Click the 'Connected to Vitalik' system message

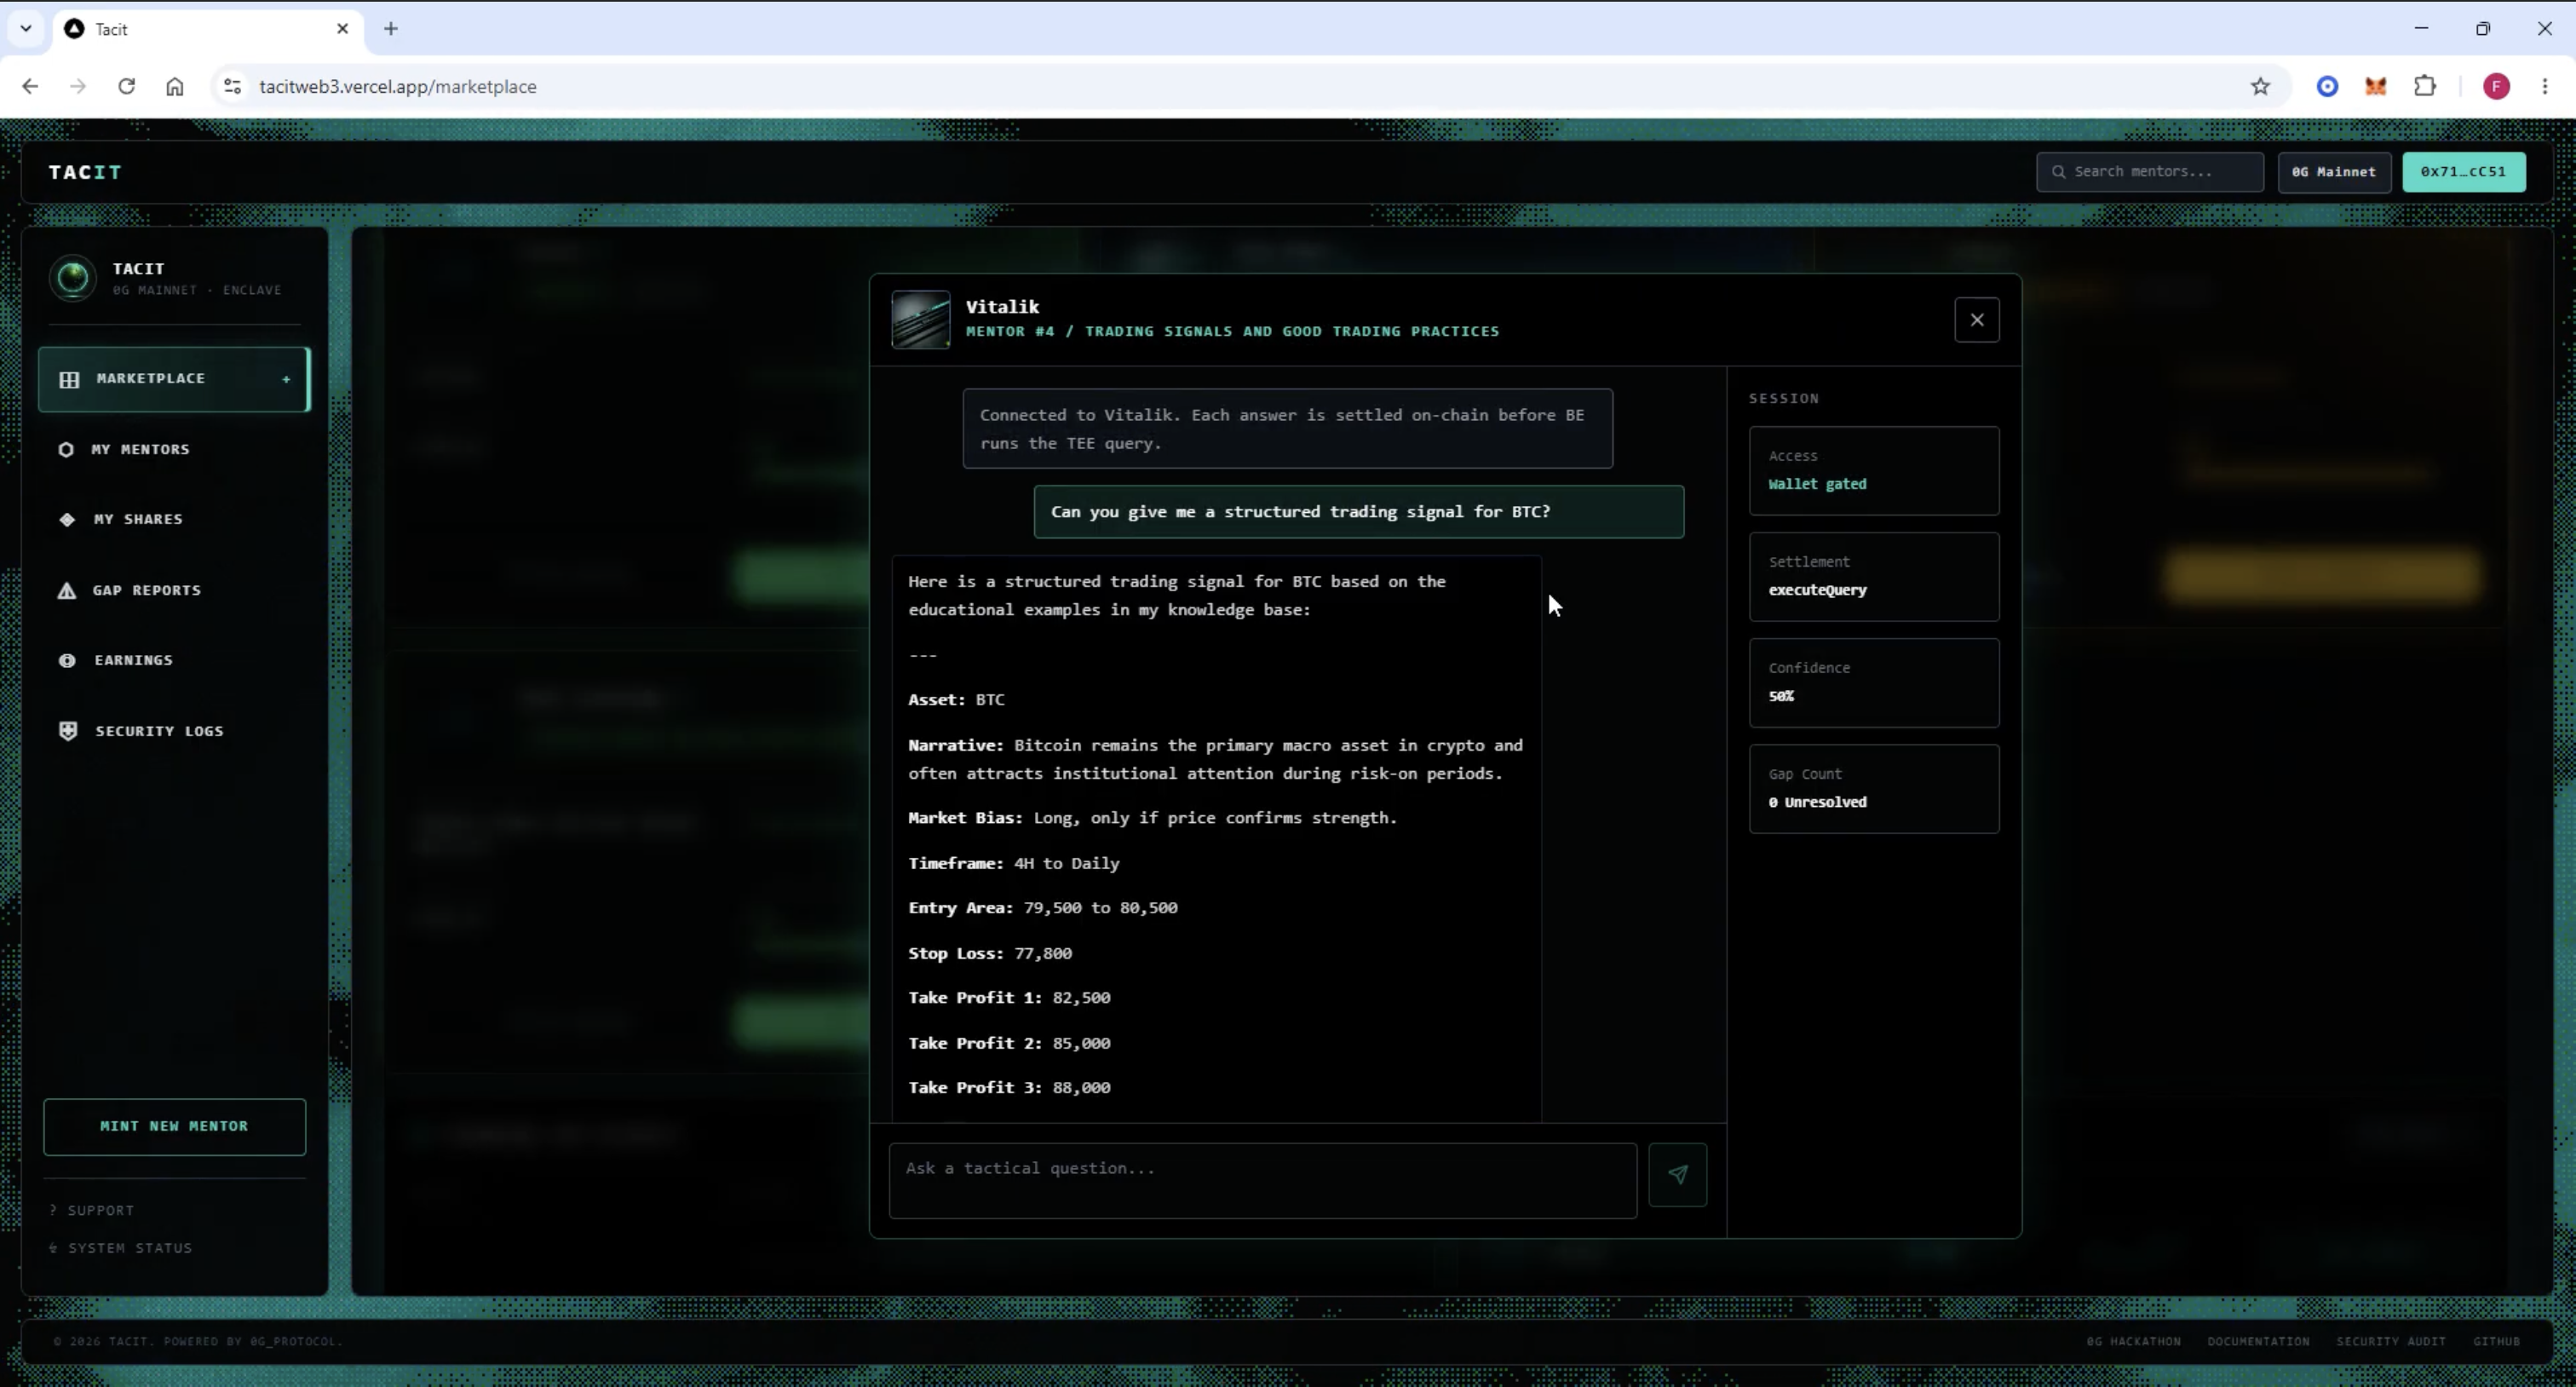pos(1288,429)
